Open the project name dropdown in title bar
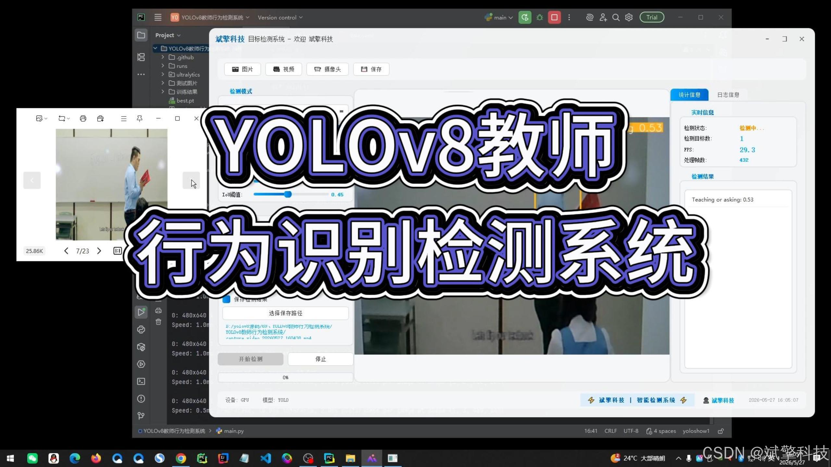This screenshot has width=831, height=467. 210,18
